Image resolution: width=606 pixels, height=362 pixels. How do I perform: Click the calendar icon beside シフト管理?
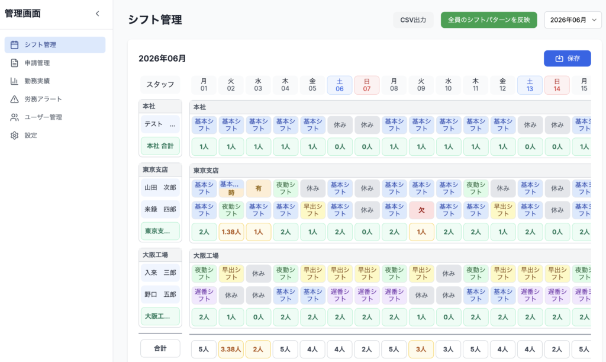[14, 45]
